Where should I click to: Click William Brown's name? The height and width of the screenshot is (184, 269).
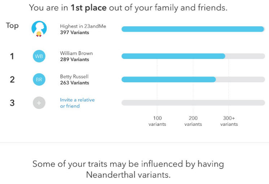click(x=76, y=53)
